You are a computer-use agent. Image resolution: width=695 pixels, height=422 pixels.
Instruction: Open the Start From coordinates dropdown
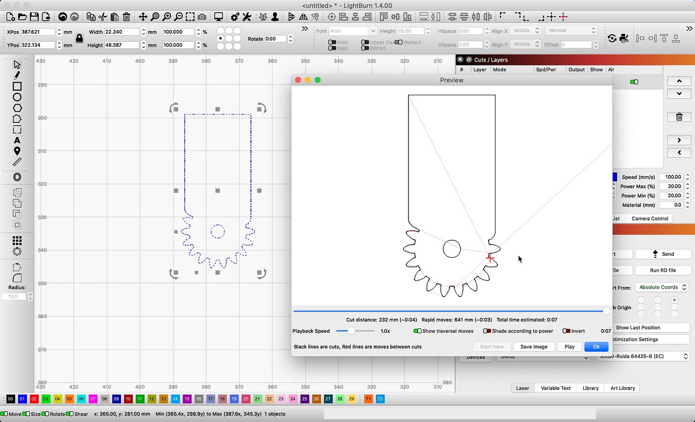pos(662,287)
